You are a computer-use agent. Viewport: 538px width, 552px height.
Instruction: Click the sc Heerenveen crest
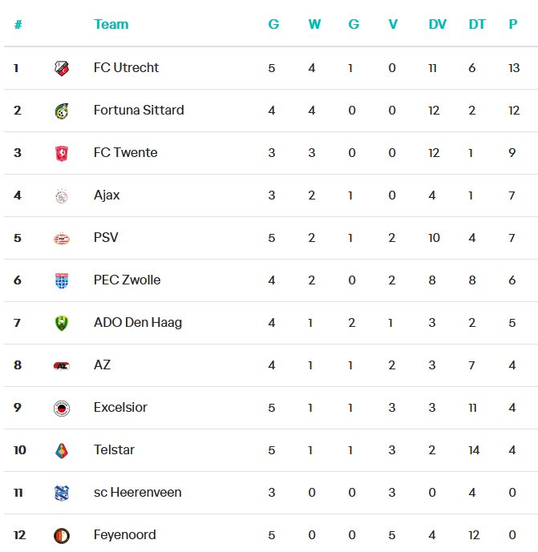coord(62,494)
